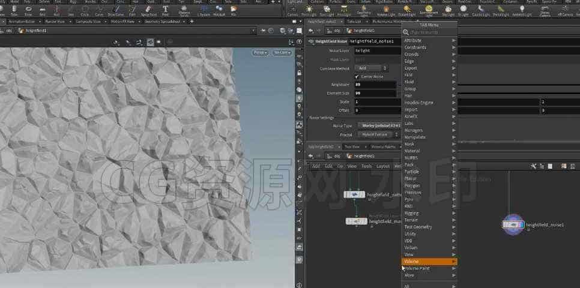
Task: Expand the Attribute submenu in TAB Menu
Action: [429, 40]
